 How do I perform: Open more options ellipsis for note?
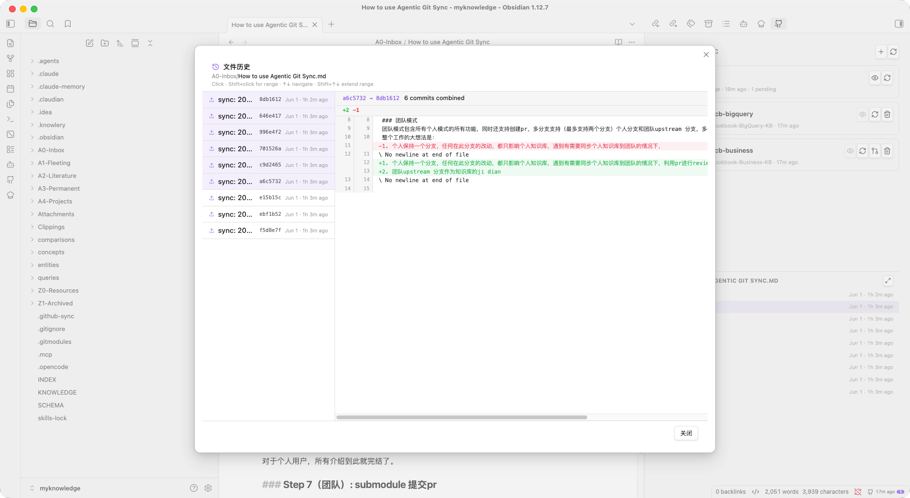632,42
